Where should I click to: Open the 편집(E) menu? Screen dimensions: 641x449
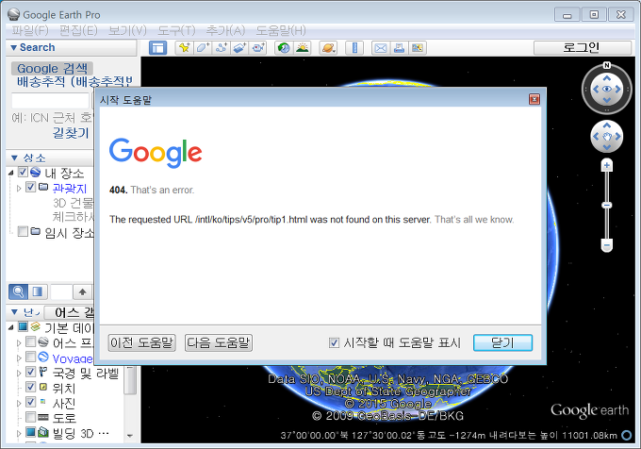tap(78, 30)
